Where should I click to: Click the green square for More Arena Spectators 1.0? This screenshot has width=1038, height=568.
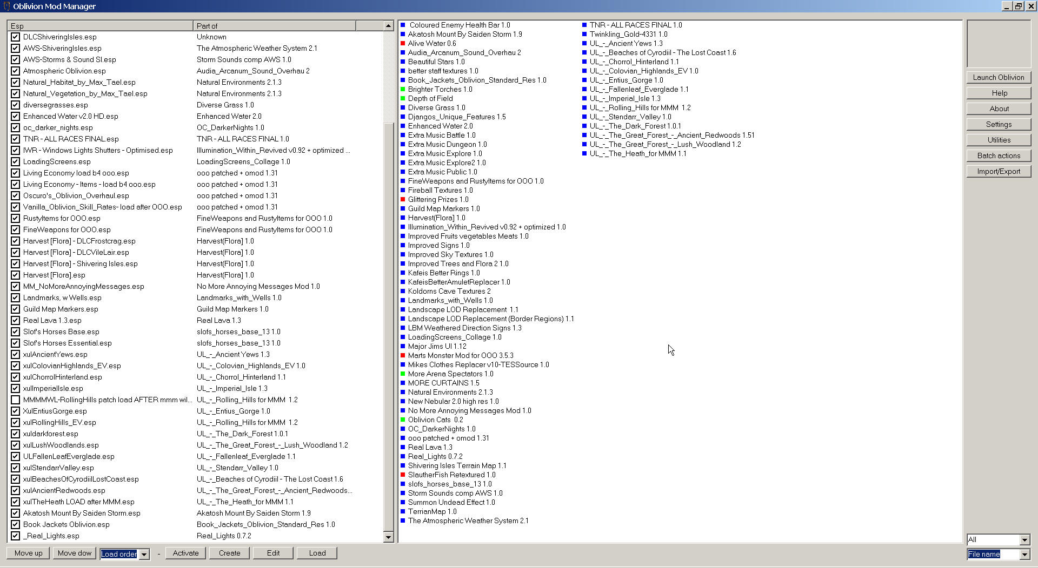click(x=403, y=374)
